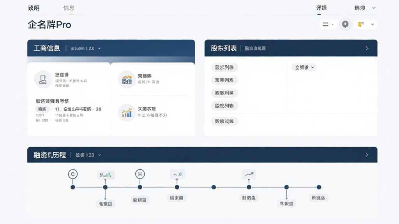This screenshot has height=224, width=399.
Task: Open the list-view menu icon beside the title
Action: click(x=325, y=24)
